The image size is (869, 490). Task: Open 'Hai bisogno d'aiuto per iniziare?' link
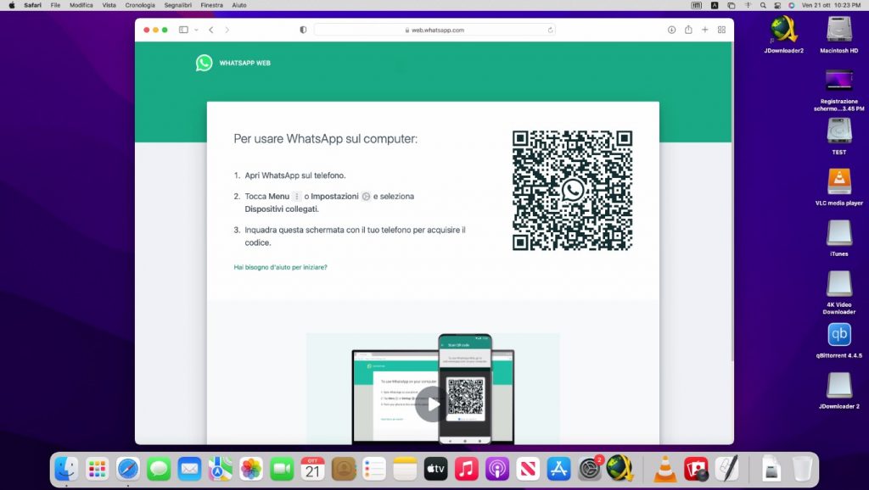pos(280,267)
